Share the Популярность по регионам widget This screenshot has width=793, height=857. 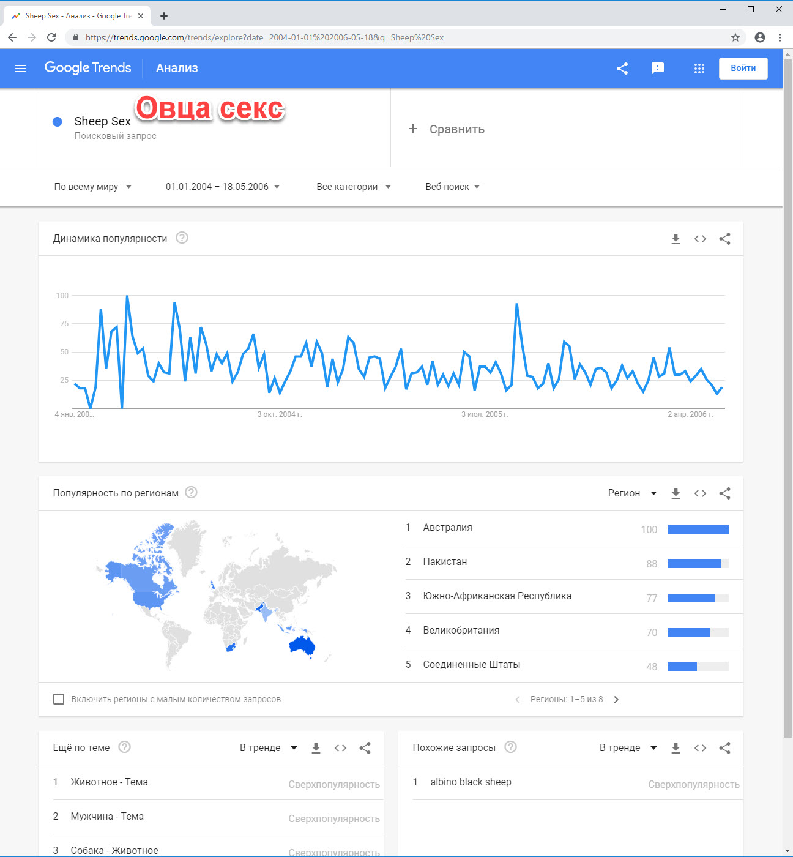click(725, 493)
